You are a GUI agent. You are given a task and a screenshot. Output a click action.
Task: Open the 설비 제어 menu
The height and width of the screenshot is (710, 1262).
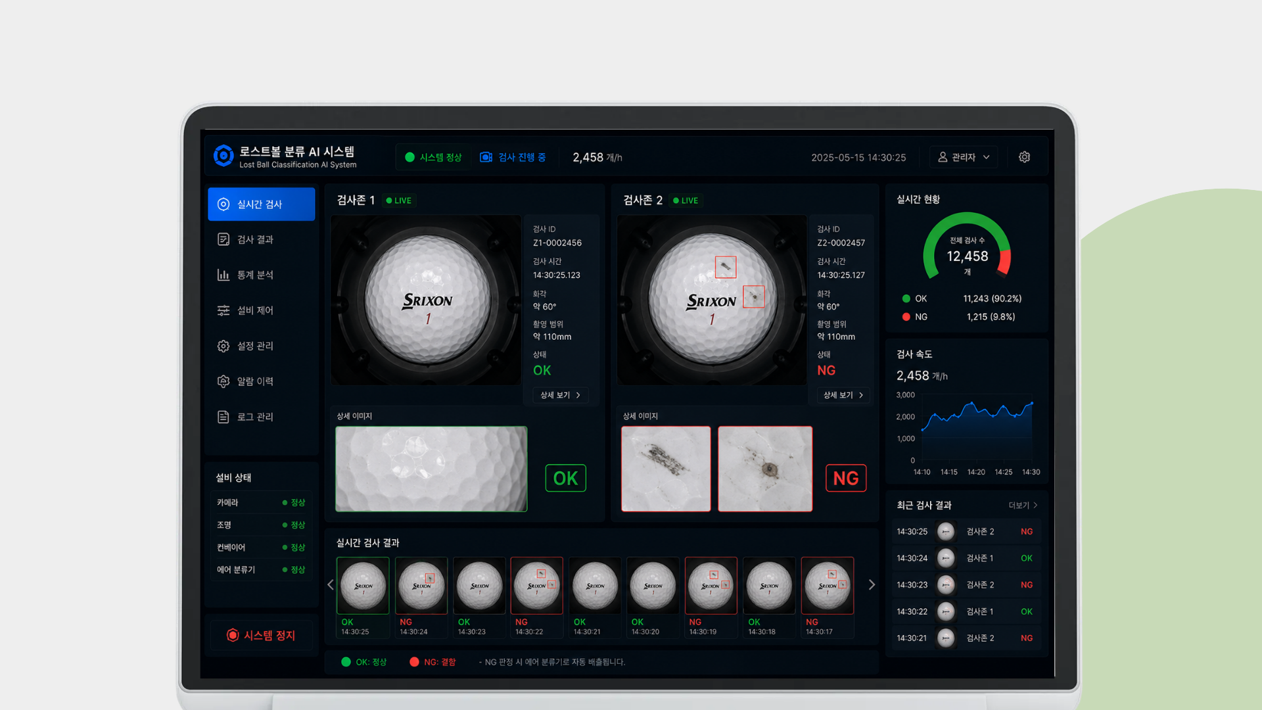pos(262,310)
